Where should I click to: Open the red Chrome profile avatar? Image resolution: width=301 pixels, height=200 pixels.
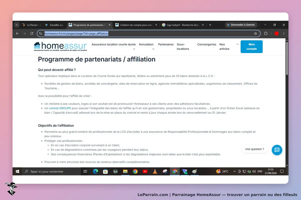276,33
